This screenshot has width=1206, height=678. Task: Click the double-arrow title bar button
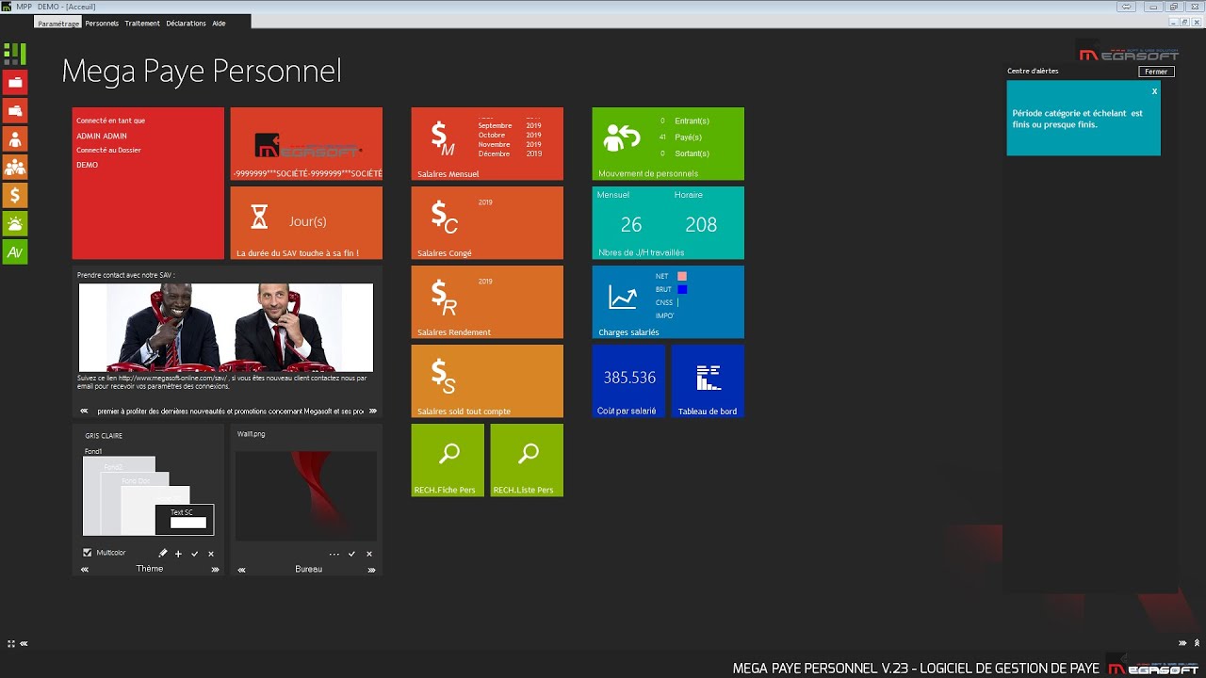(1125, 7)
